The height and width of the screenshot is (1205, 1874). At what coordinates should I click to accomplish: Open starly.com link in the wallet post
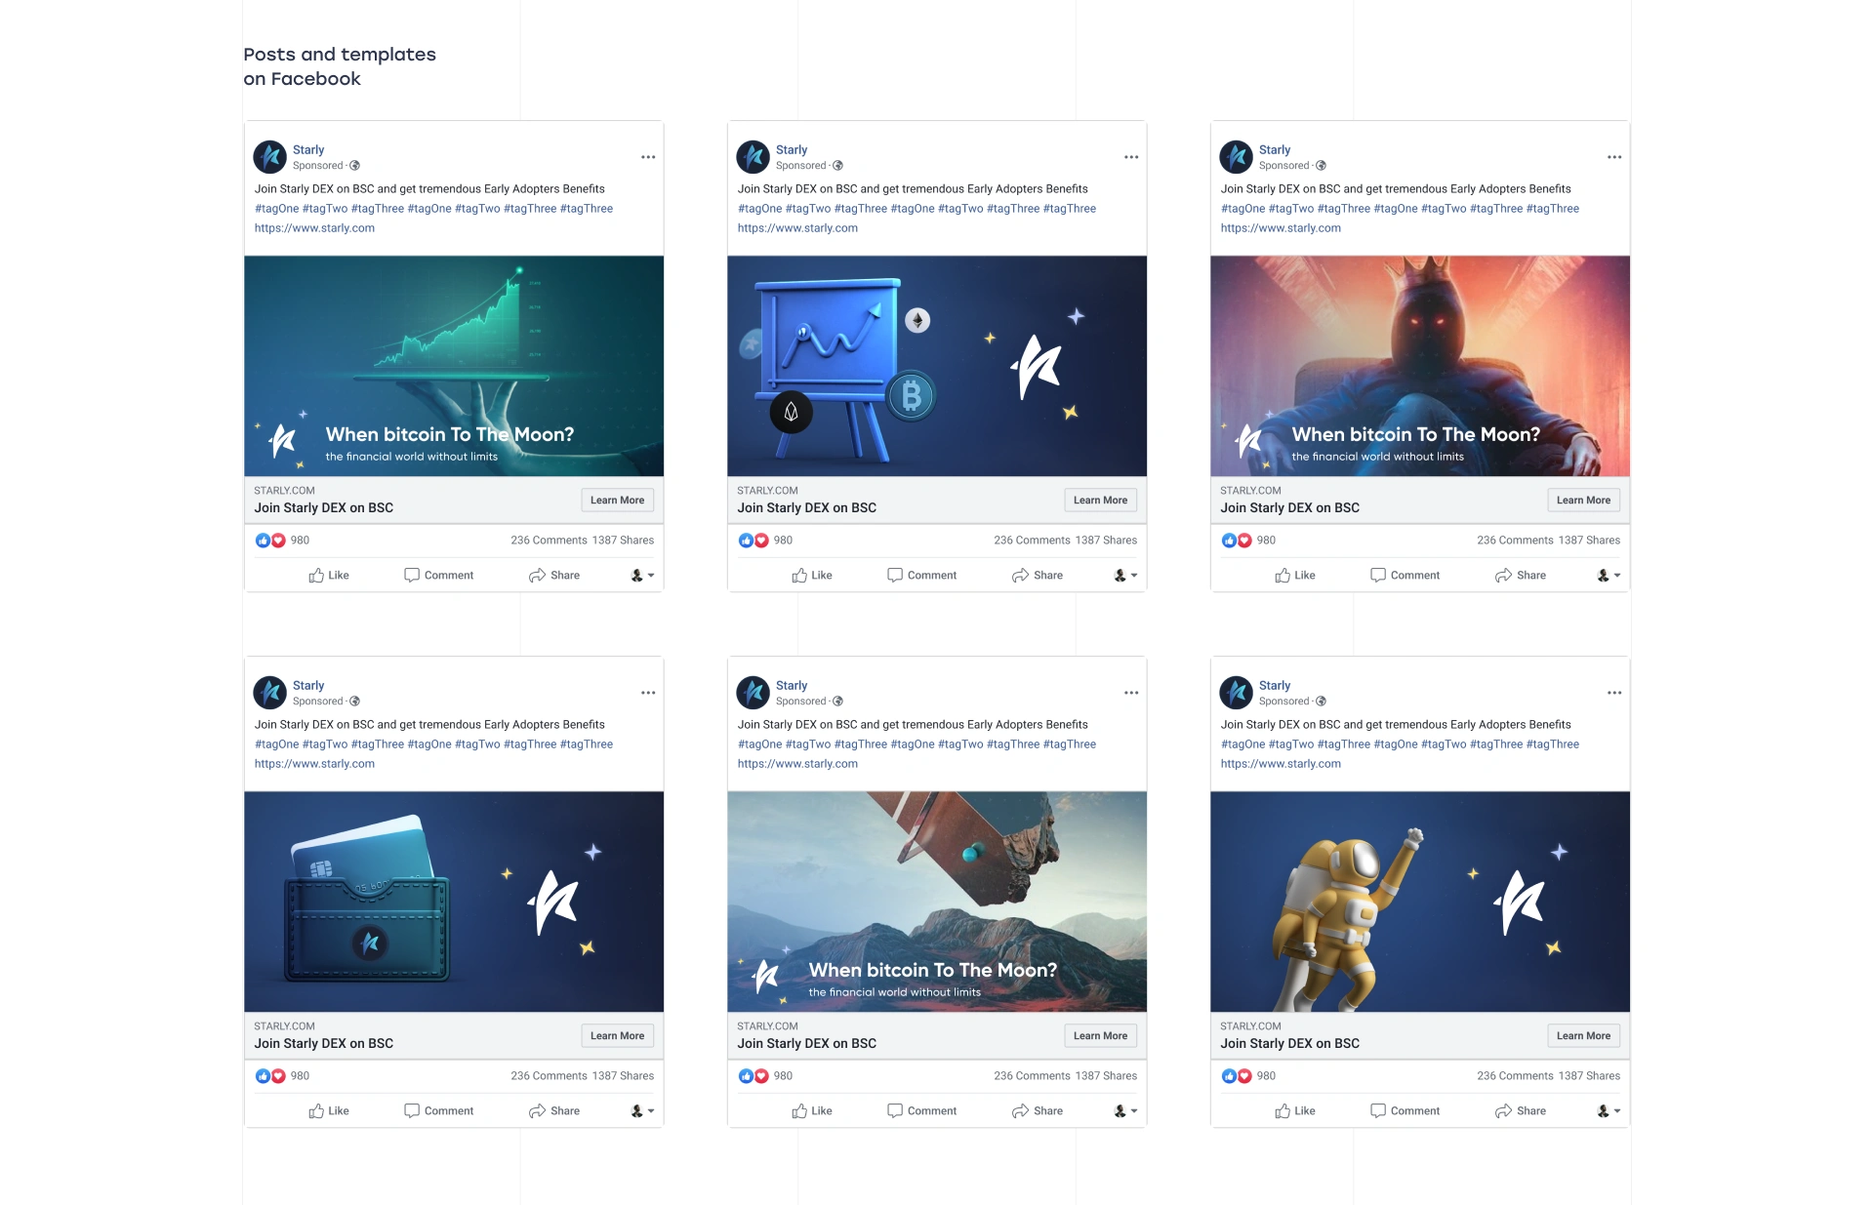(314, 764)
